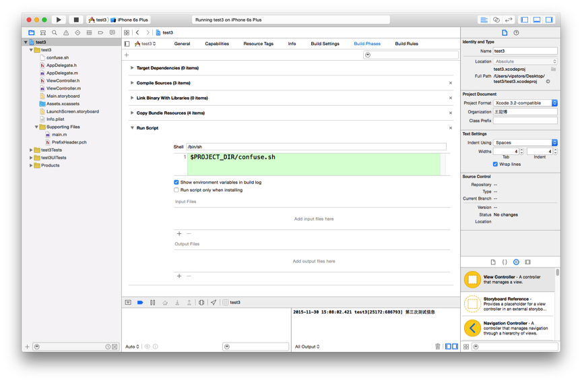Open the Find navigator magnifier icon
Viewport: 582px width, 383px height.
[55, 32]
